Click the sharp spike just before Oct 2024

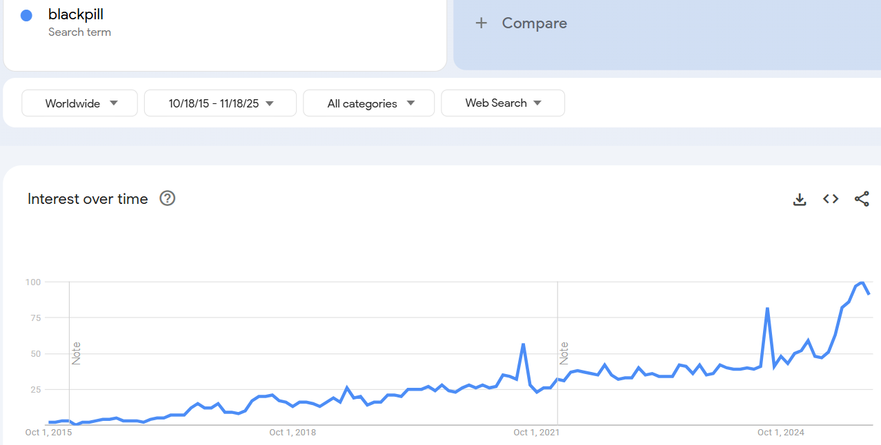click(767, 309)
